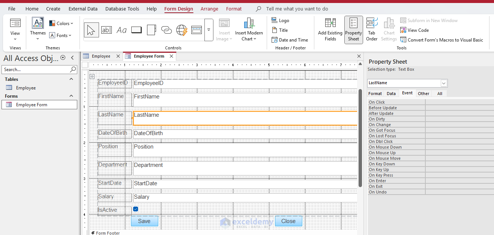Toggle the IsActive checkbox
Image resolution: width=494 pixels, height=235 pixels.
(x=136, y=209)
